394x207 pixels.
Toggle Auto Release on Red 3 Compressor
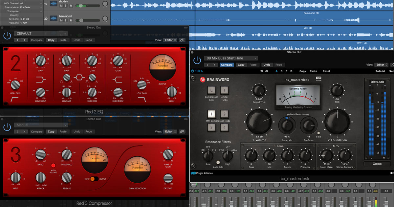point(53,165)
